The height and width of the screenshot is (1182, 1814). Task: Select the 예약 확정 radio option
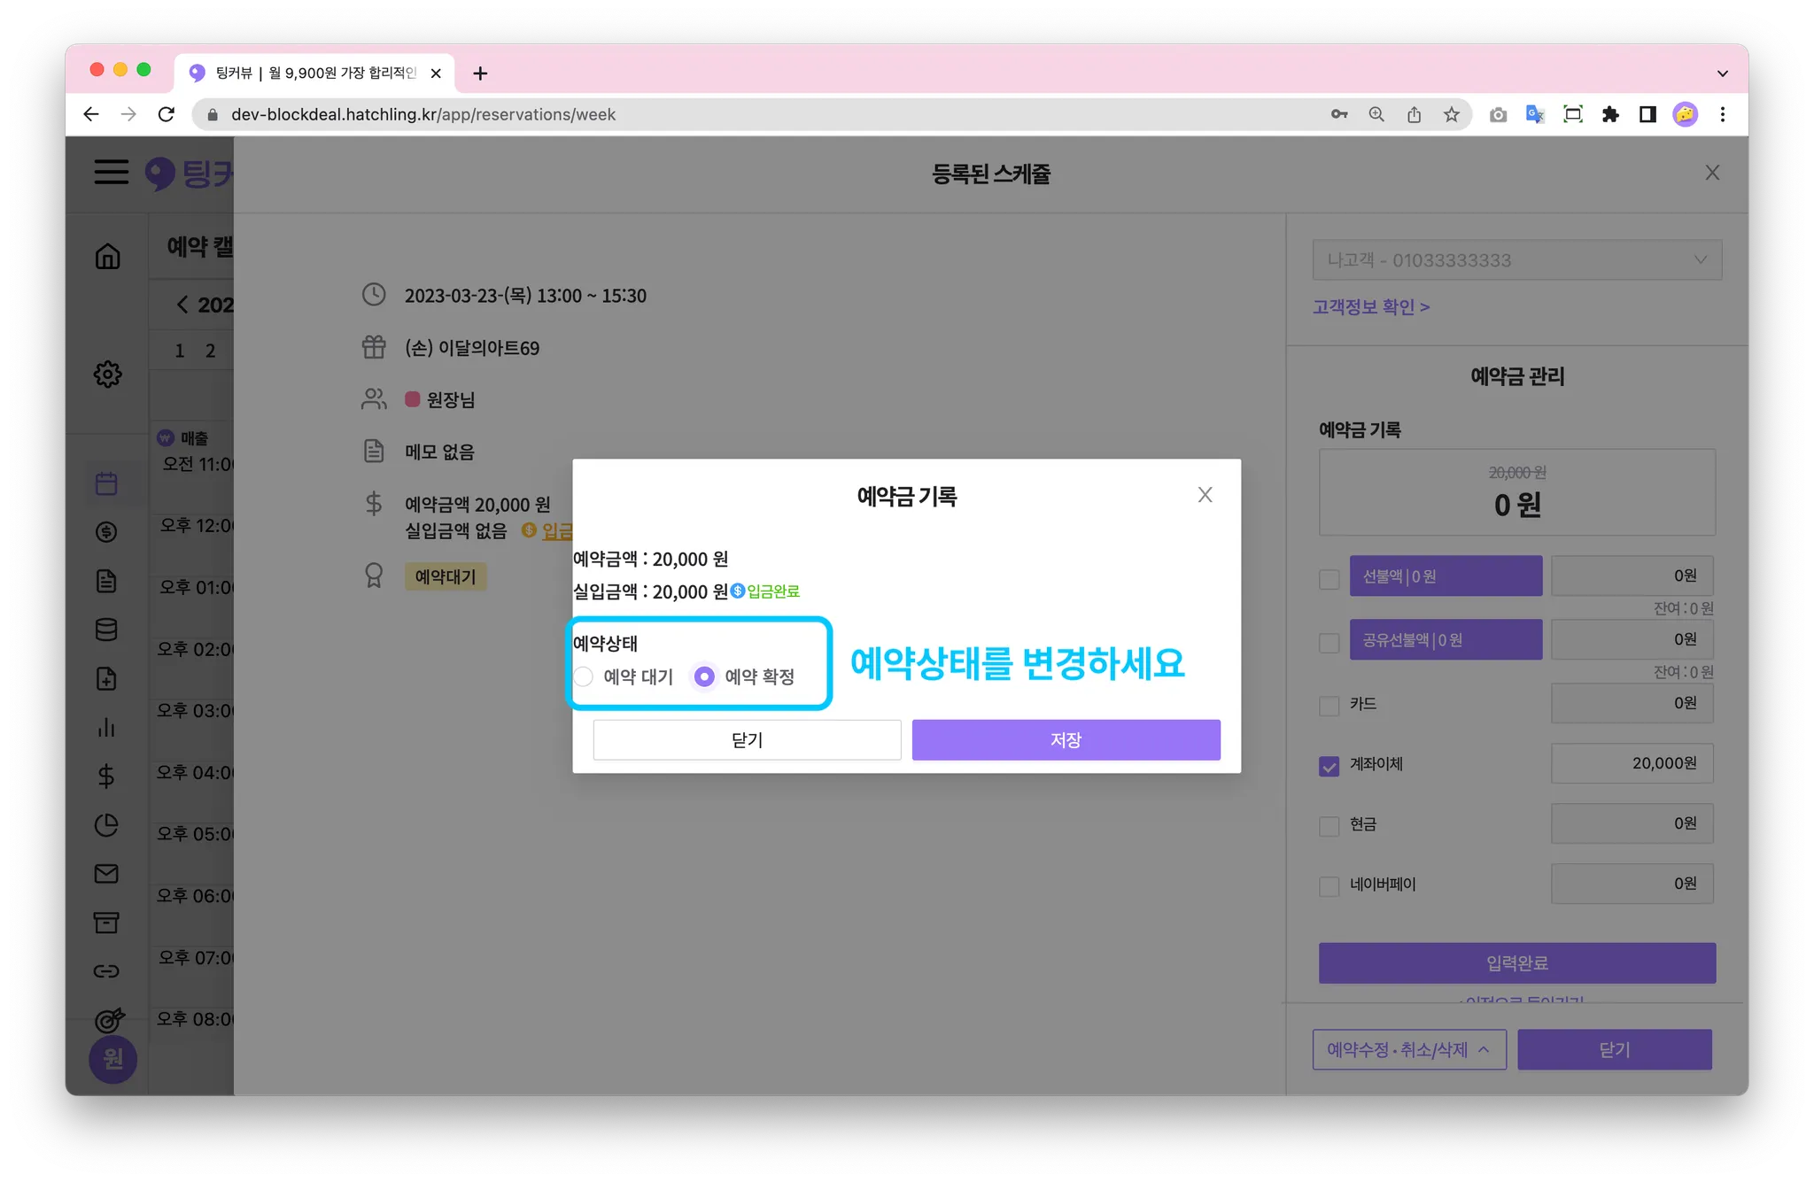click(x=704, y=676)
